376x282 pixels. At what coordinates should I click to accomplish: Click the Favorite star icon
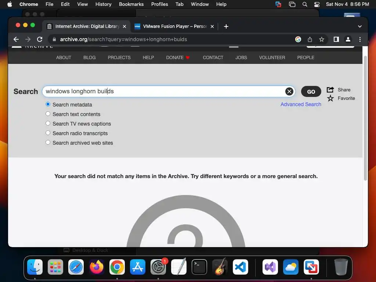pos(330,98)
